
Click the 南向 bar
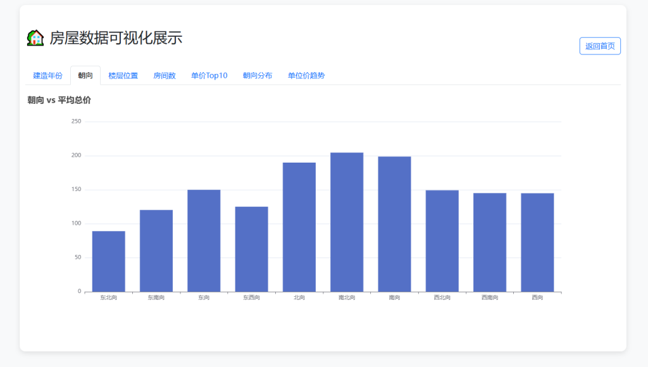pos(394,224)
